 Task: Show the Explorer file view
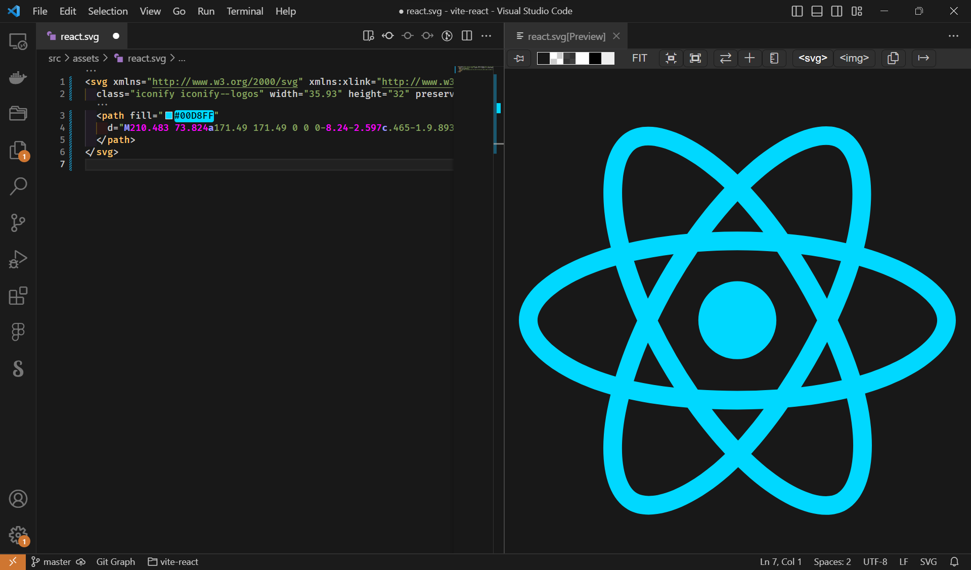[x=18, y=151]
